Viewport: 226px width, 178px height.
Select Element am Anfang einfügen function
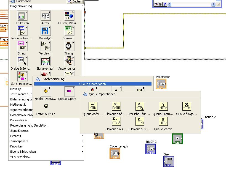[x=116, y=121]
